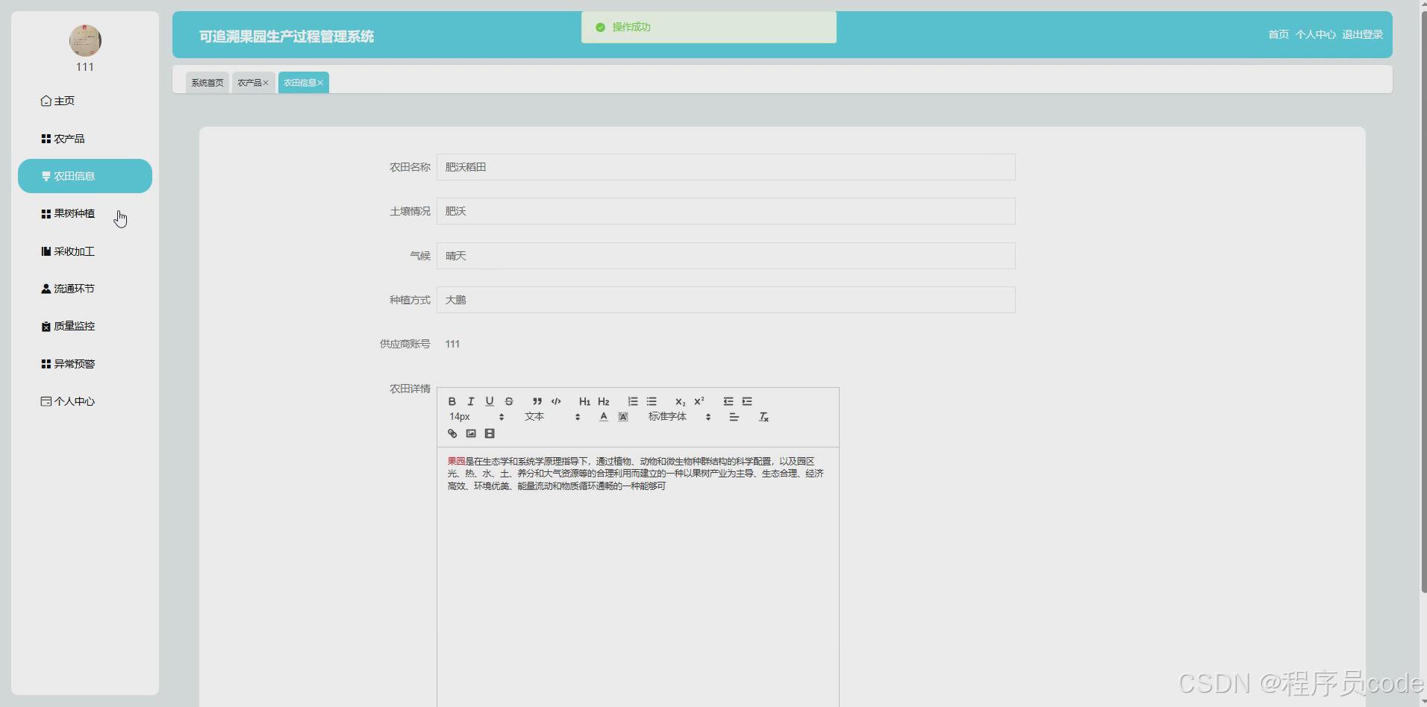1427x707 pixels.
Task: Click the 农田名称 input field
Action: pyautogui.click(x=725, y=167)
